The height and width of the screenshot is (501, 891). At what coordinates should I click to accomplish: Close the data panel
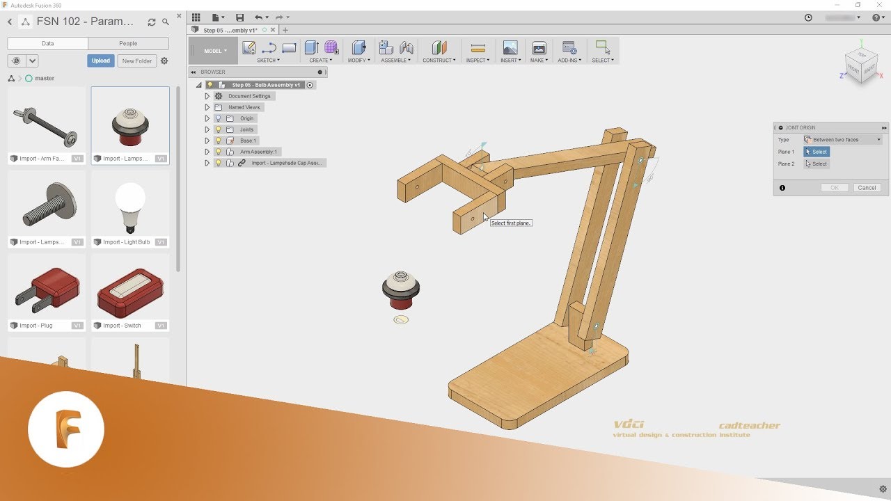[180, 15]
